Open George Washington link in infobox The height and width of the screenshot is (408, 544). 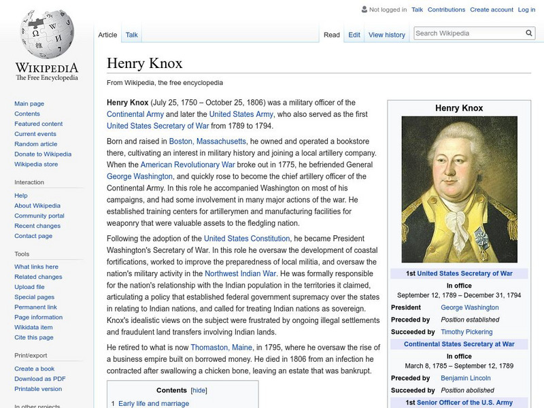pos(470,307)
